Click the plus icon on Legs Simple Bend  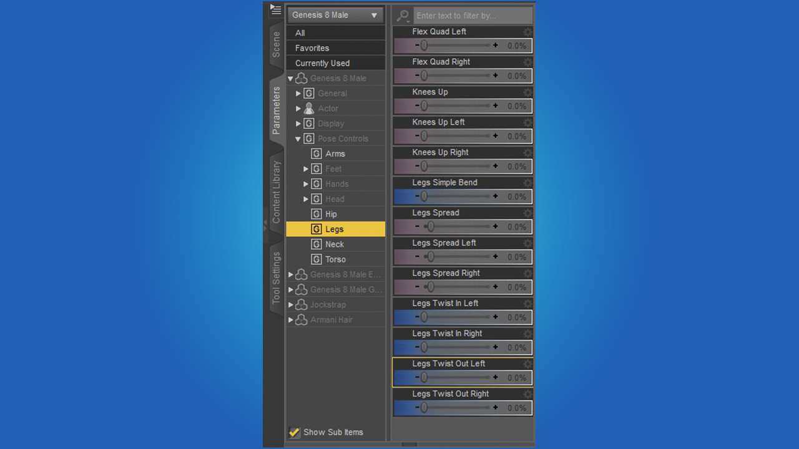496,196
